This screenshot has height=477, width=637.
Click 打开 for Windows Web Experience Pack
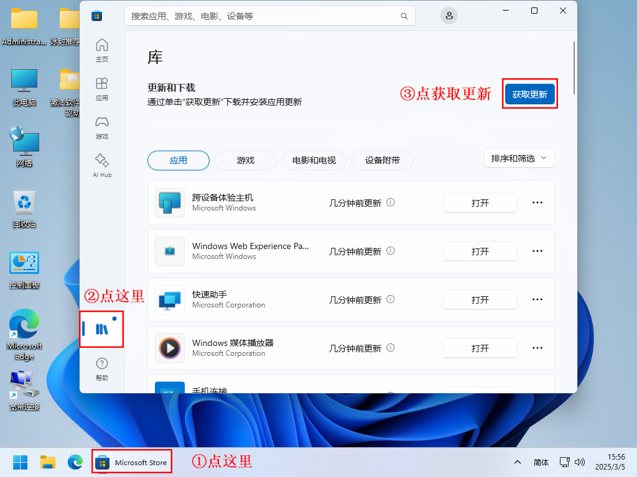480,251
